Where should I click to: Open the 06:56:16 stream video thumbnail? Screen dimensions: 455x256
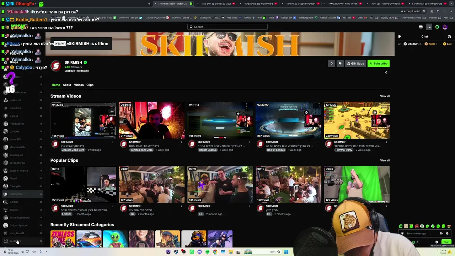point(152,120)
